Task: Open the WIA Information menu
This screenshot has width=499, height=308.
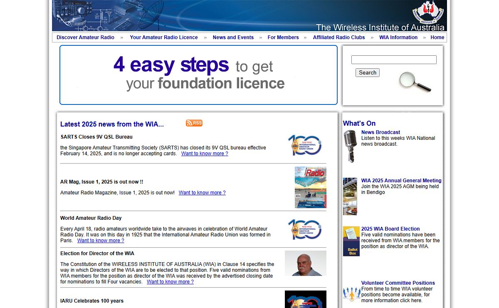Action: (x=398, y=37)
